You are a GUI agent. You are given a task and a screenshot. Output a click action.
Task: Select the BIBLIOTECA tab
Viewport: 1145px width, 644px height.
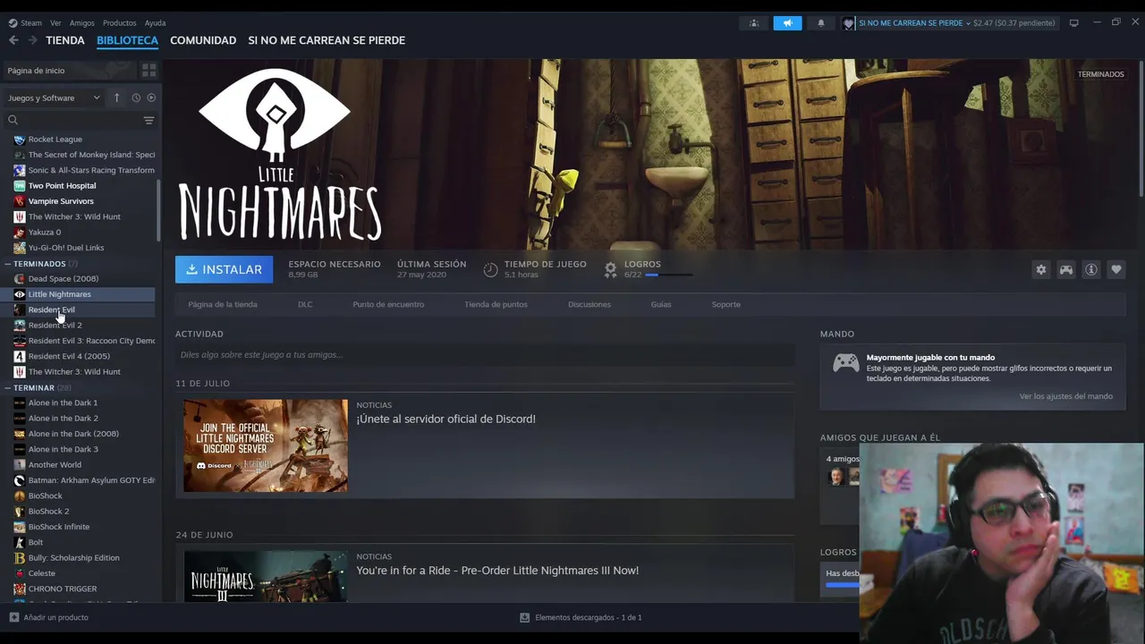pyautogui.click(x=127, y=40)
